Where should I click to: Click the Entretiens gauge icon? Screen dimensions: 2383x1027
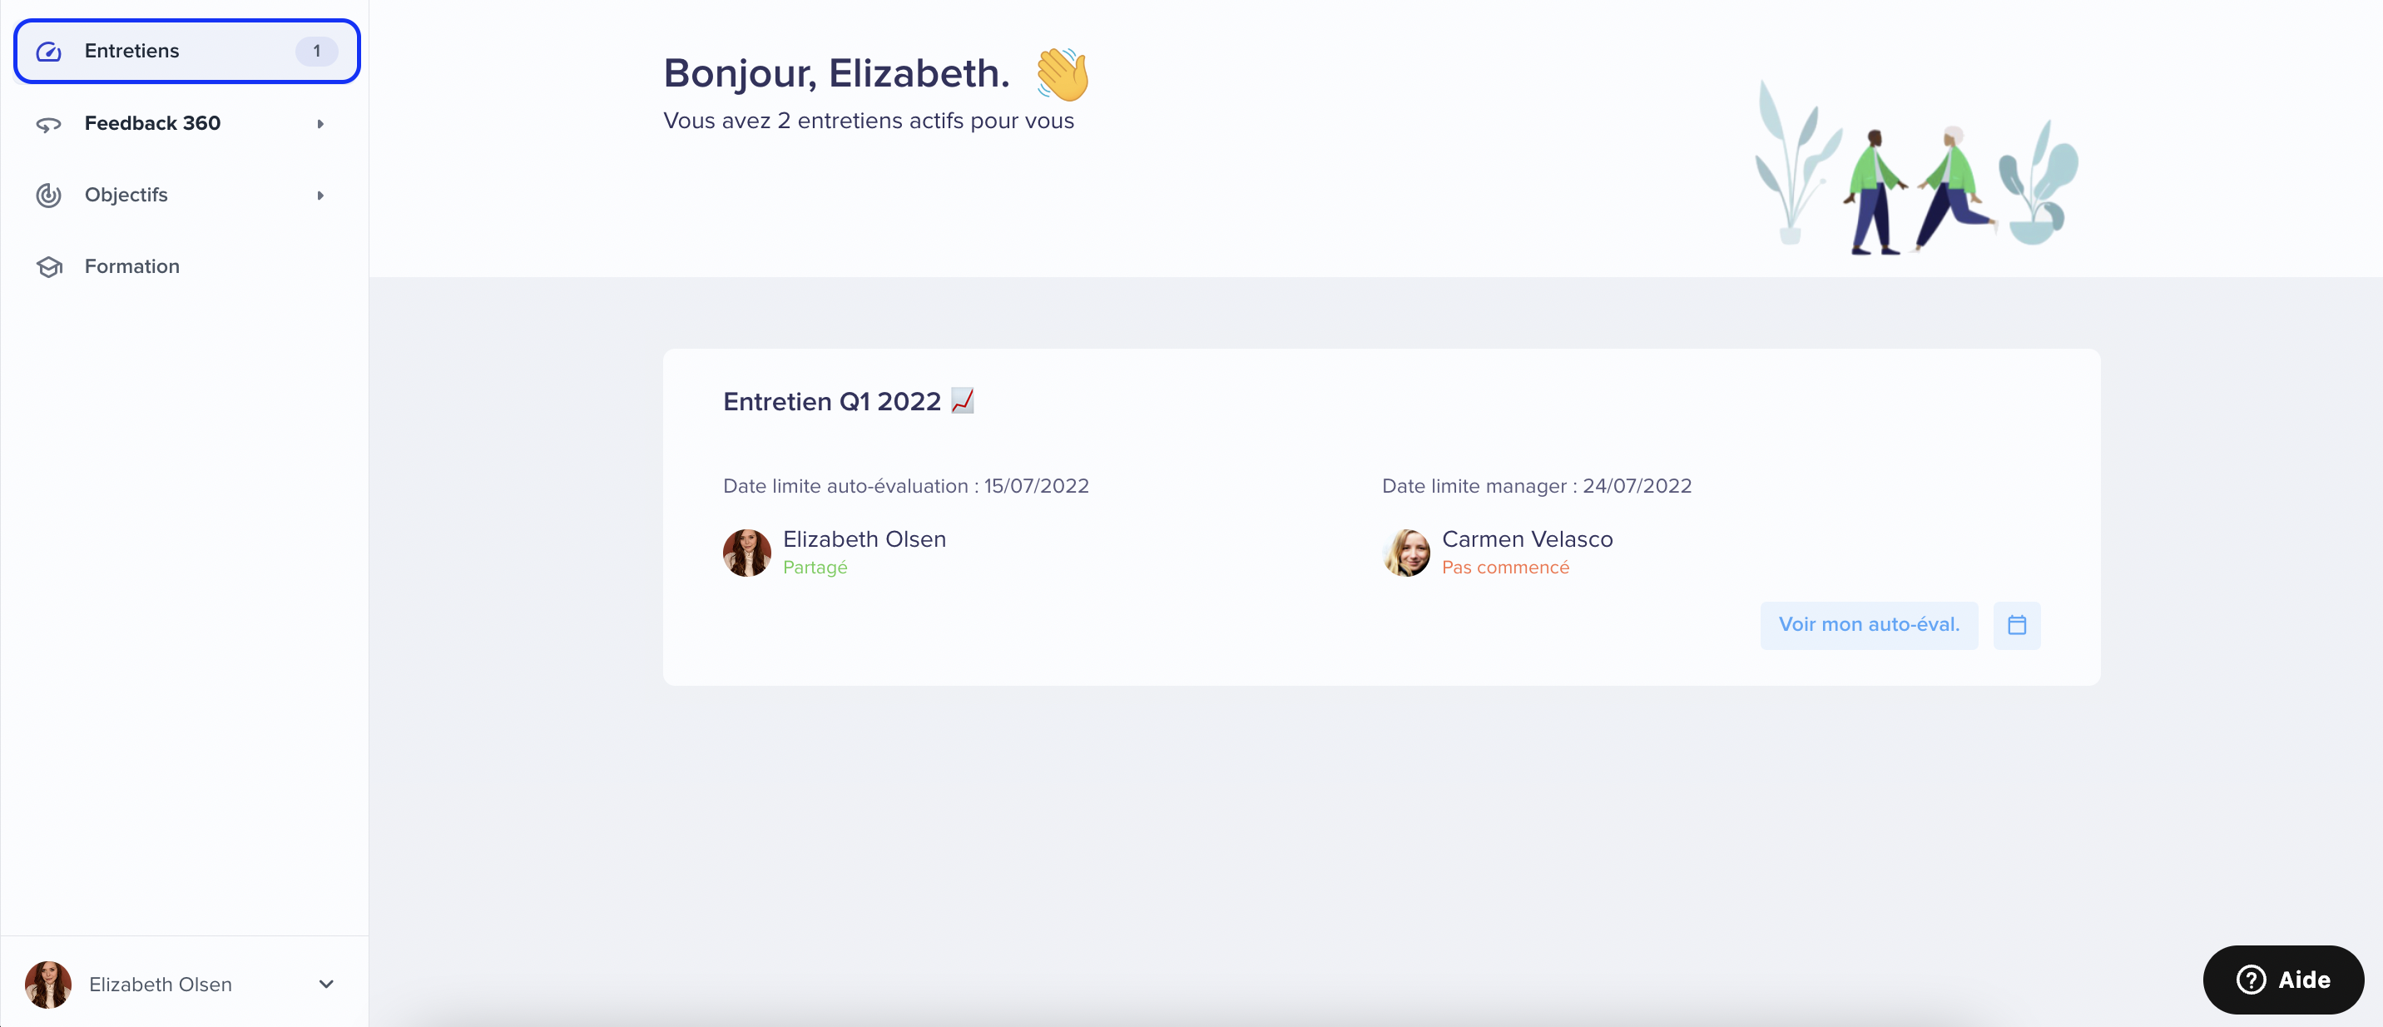click(x=49, y=52)
